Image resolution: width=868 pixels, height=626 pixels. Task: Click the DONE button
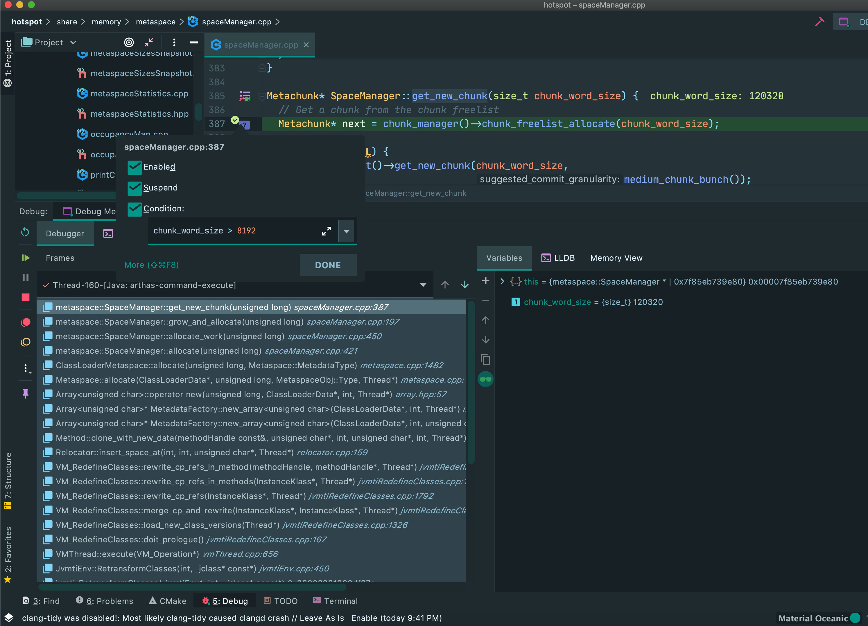pos(328,265)
